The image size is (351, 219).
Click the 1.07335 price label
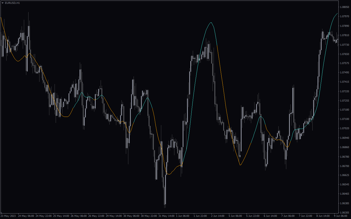pos(344,91)
